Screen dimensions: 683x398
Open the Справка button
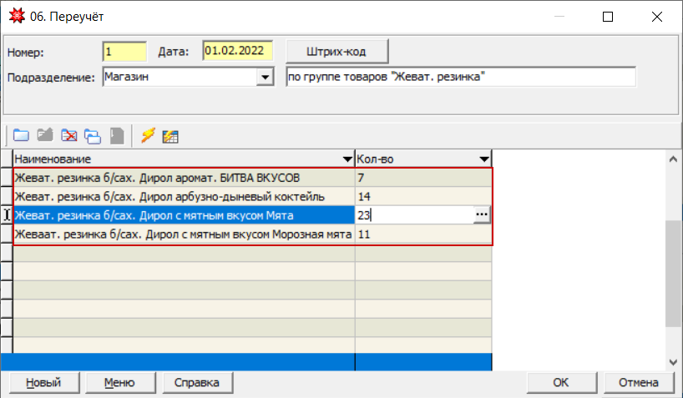click(x=197, y=383)
